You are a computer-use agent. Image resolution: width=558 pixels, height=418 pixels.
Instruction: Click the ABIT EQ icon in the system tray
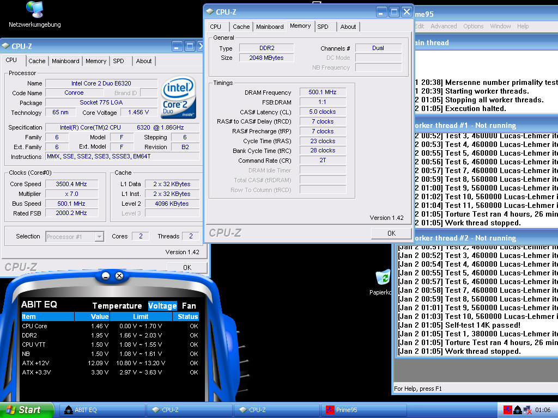pos(518,410)
